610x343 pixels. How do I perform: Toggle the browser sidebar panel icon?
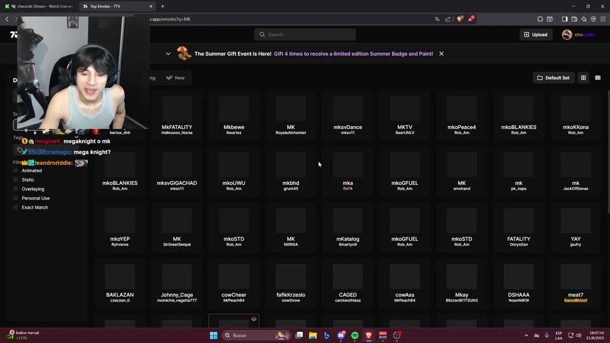(565, 19)
